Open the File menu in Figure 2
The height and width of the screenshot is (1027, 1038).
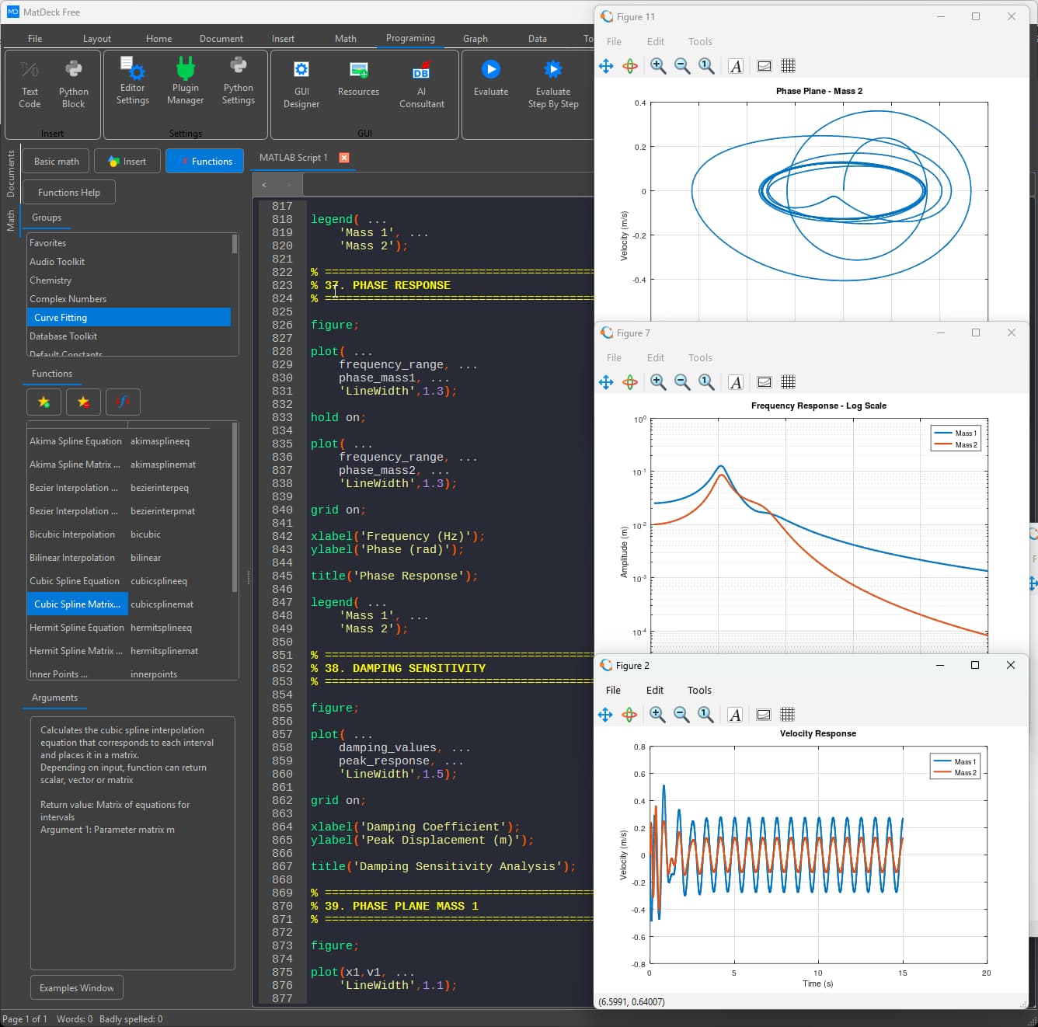pos(613,690)
